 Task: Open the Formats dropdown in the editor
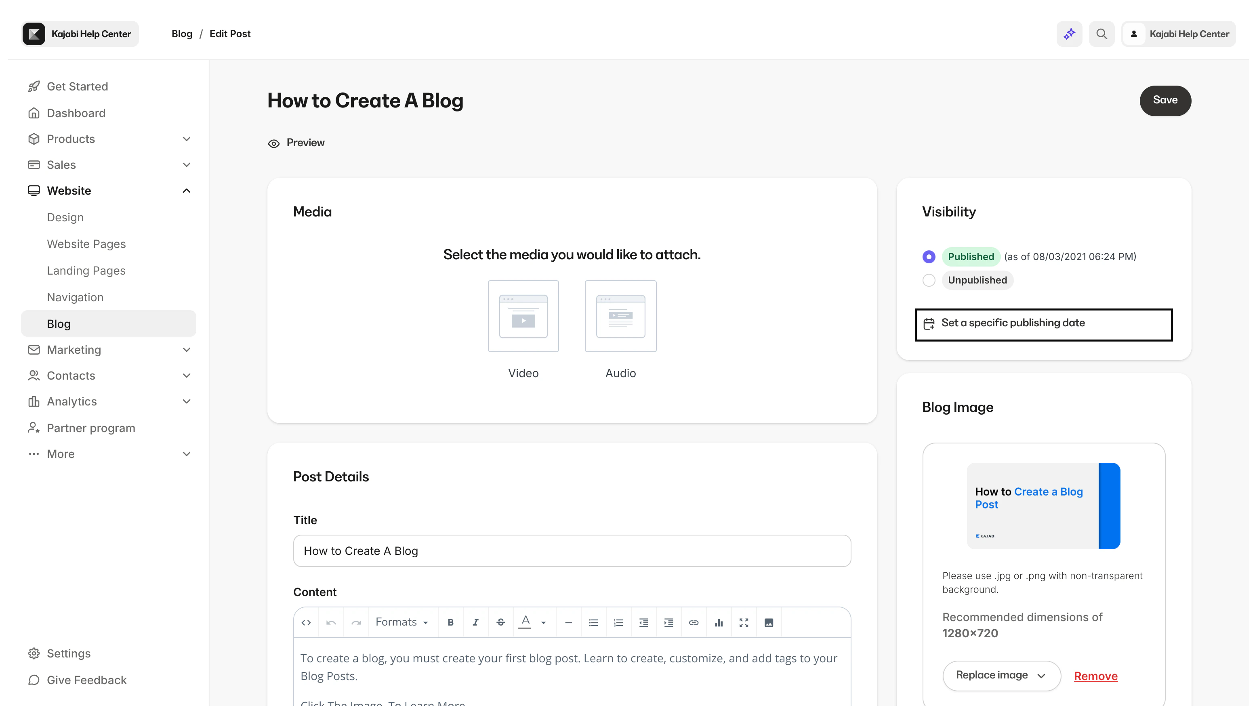pos(401,622)
